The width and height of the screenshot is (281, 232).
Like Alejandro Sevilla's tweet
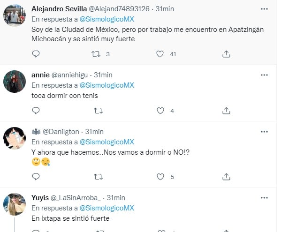click(160, 54)
